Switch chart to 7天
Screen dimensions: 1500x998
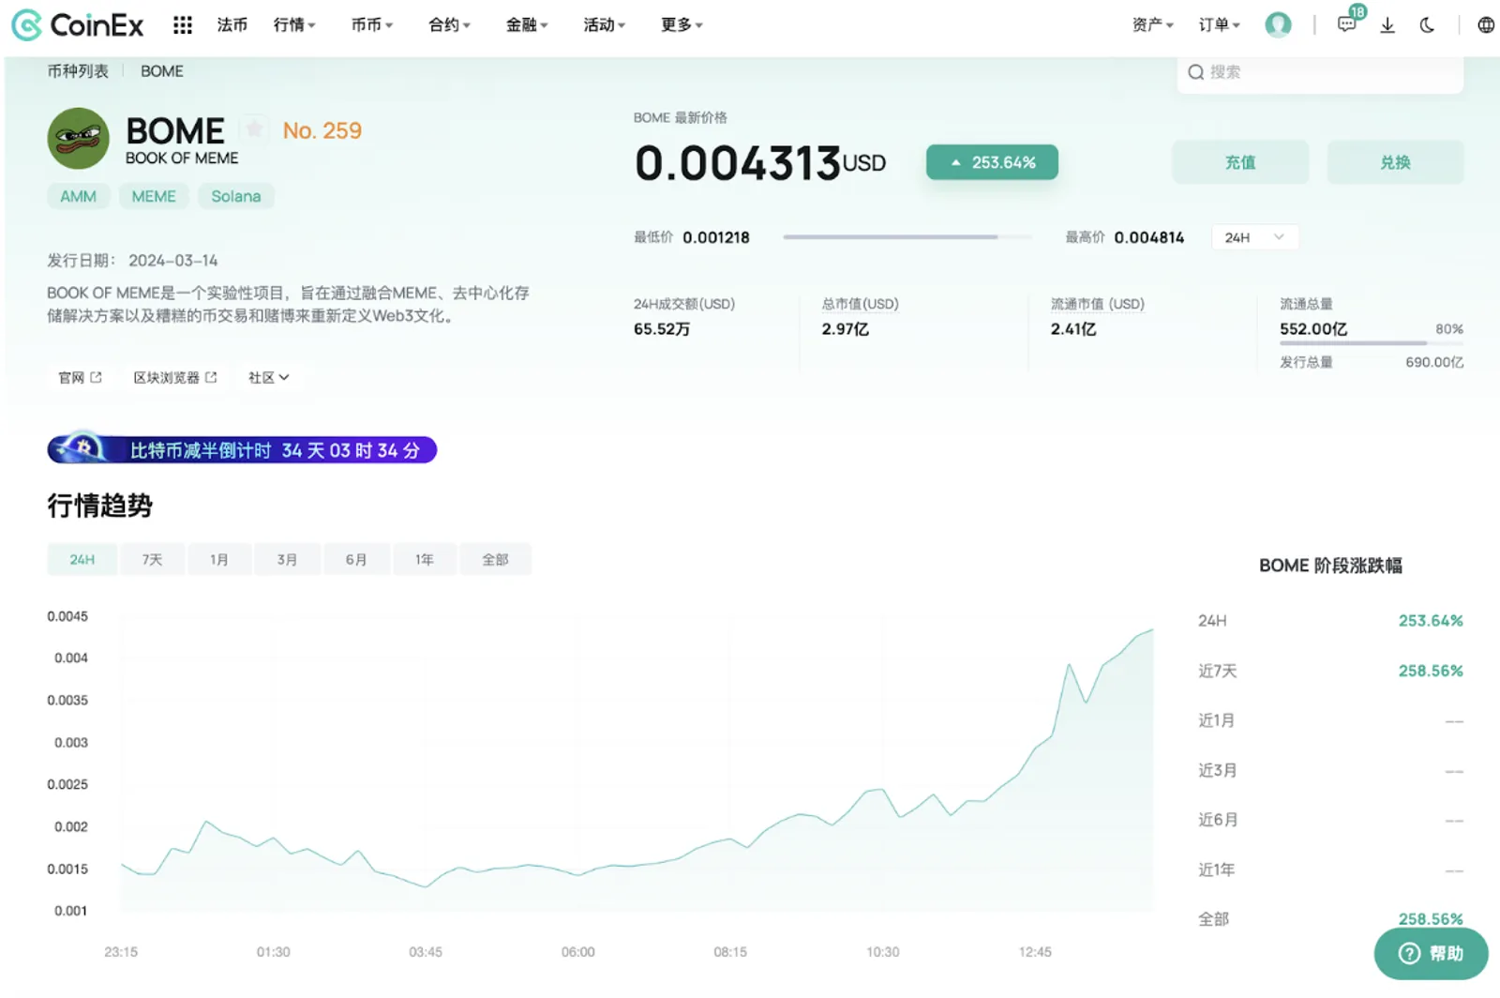click(152, 559)
